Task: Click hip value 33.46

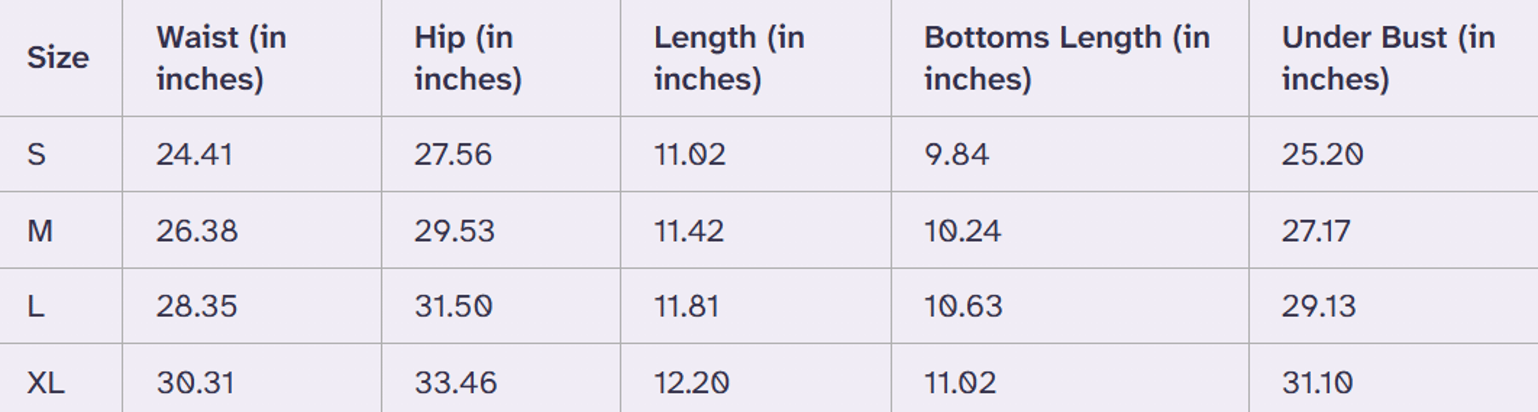Action: coord(455,382)
